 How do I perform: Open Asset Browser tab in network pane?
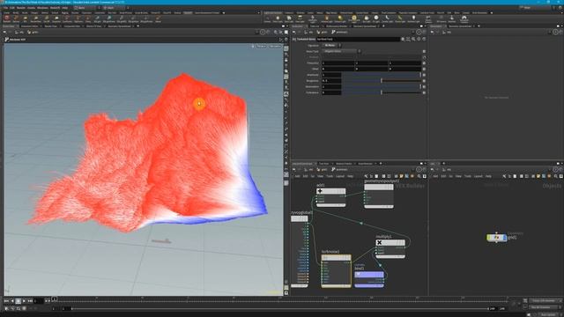[366, 164]
